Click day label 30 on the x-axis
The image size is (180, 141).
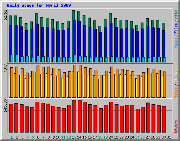pos(163,137)
